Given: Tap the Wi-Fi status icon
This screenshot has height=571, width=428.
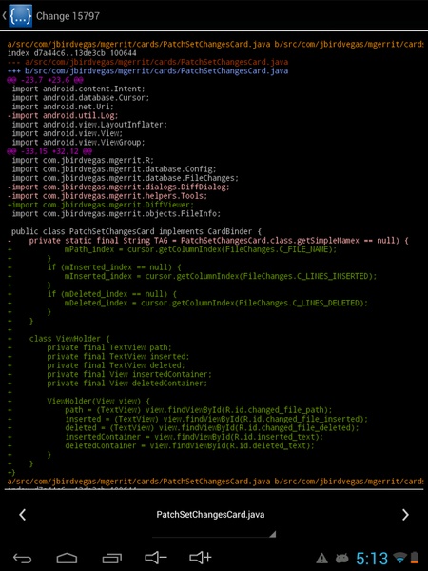Looking at the screenshot, I should pos(399,558).
